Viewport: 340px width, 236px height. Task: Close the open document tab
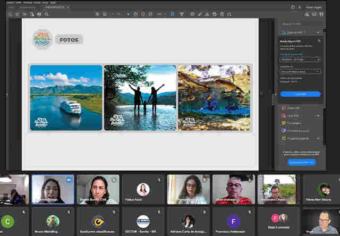pyautogui.click(x=68, y=7)
